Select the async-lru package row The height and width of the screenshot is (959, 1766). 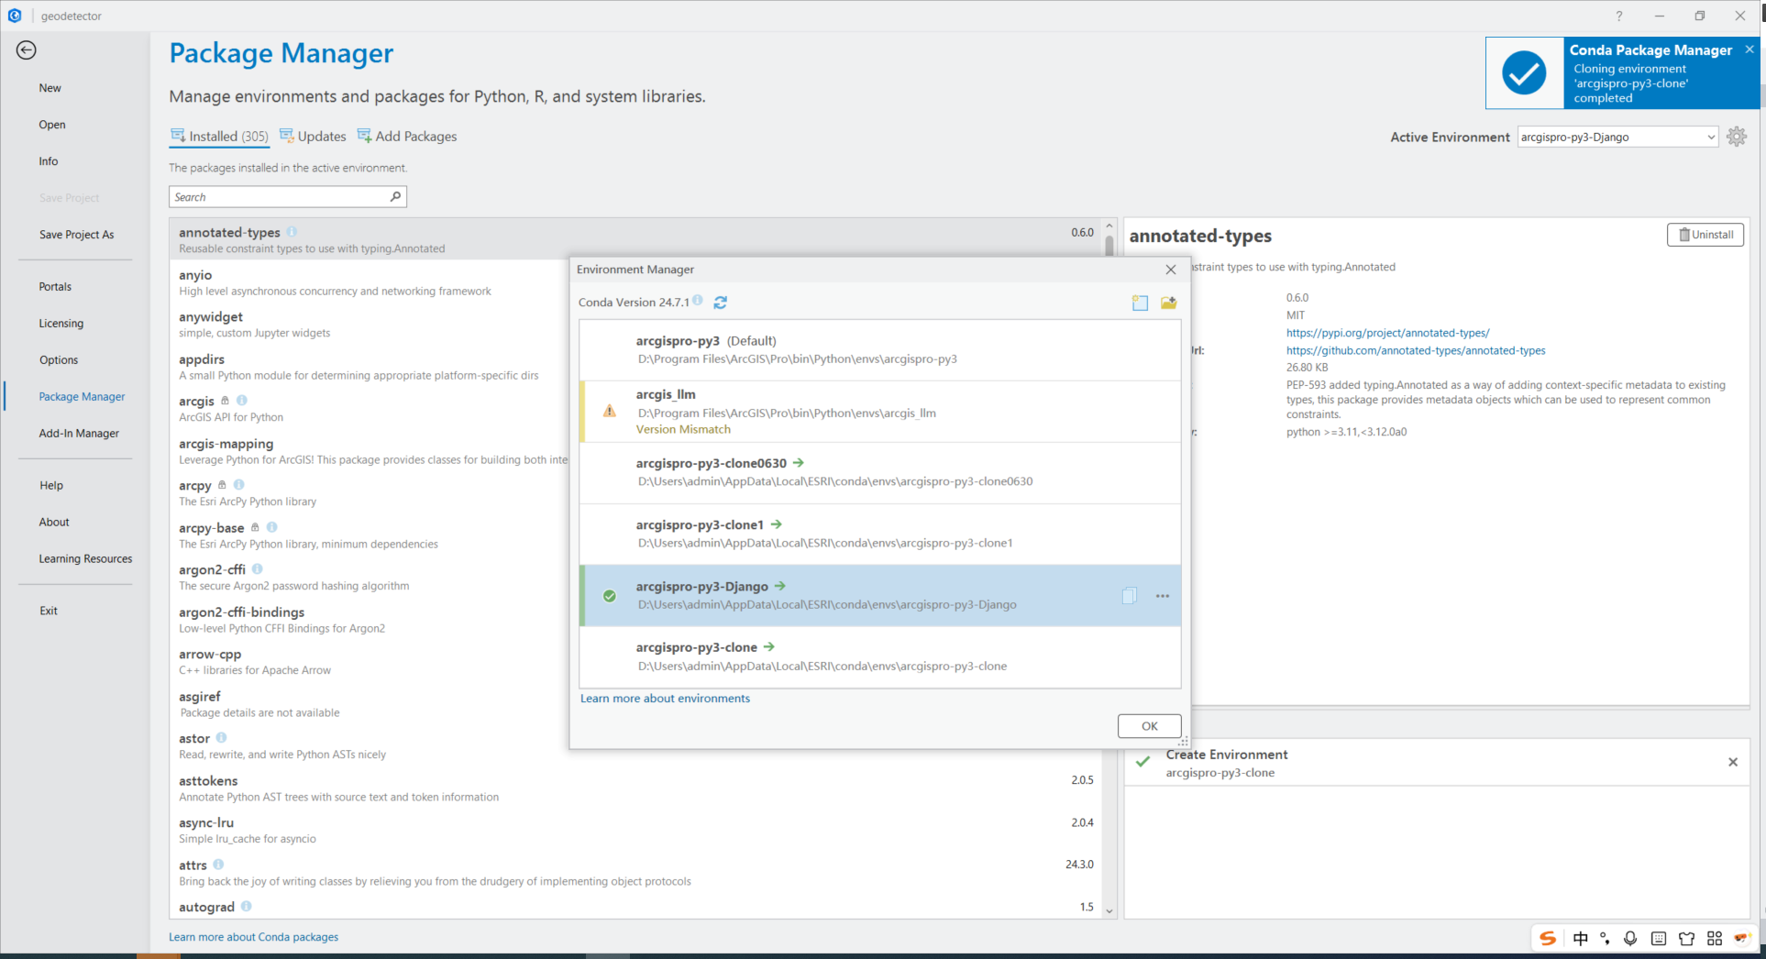635,831
